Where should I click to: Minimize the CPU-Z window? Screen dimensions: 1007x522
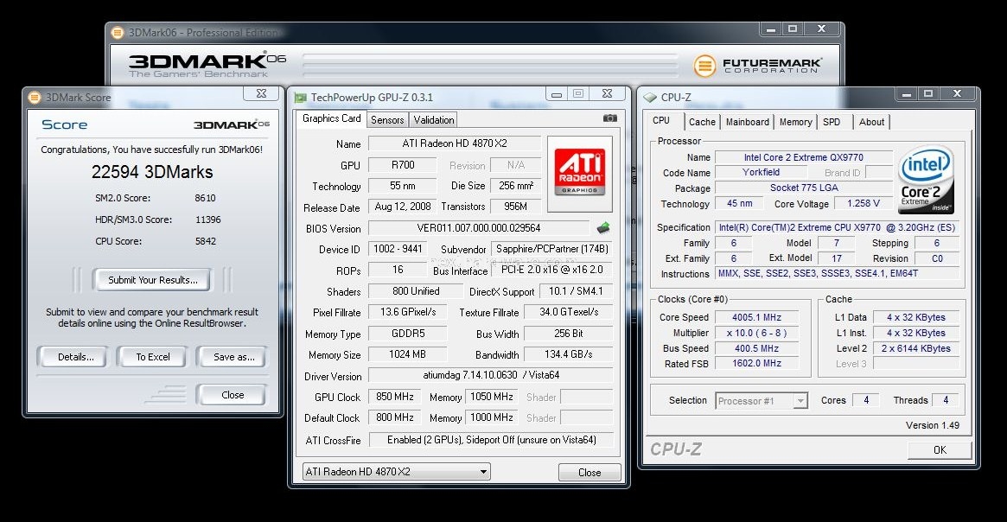906,94
